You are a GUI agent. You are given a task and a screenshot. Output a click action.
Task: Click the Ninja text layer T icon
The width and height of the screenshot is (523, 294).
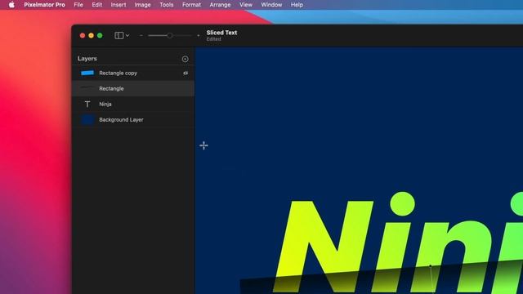[87, 104]
